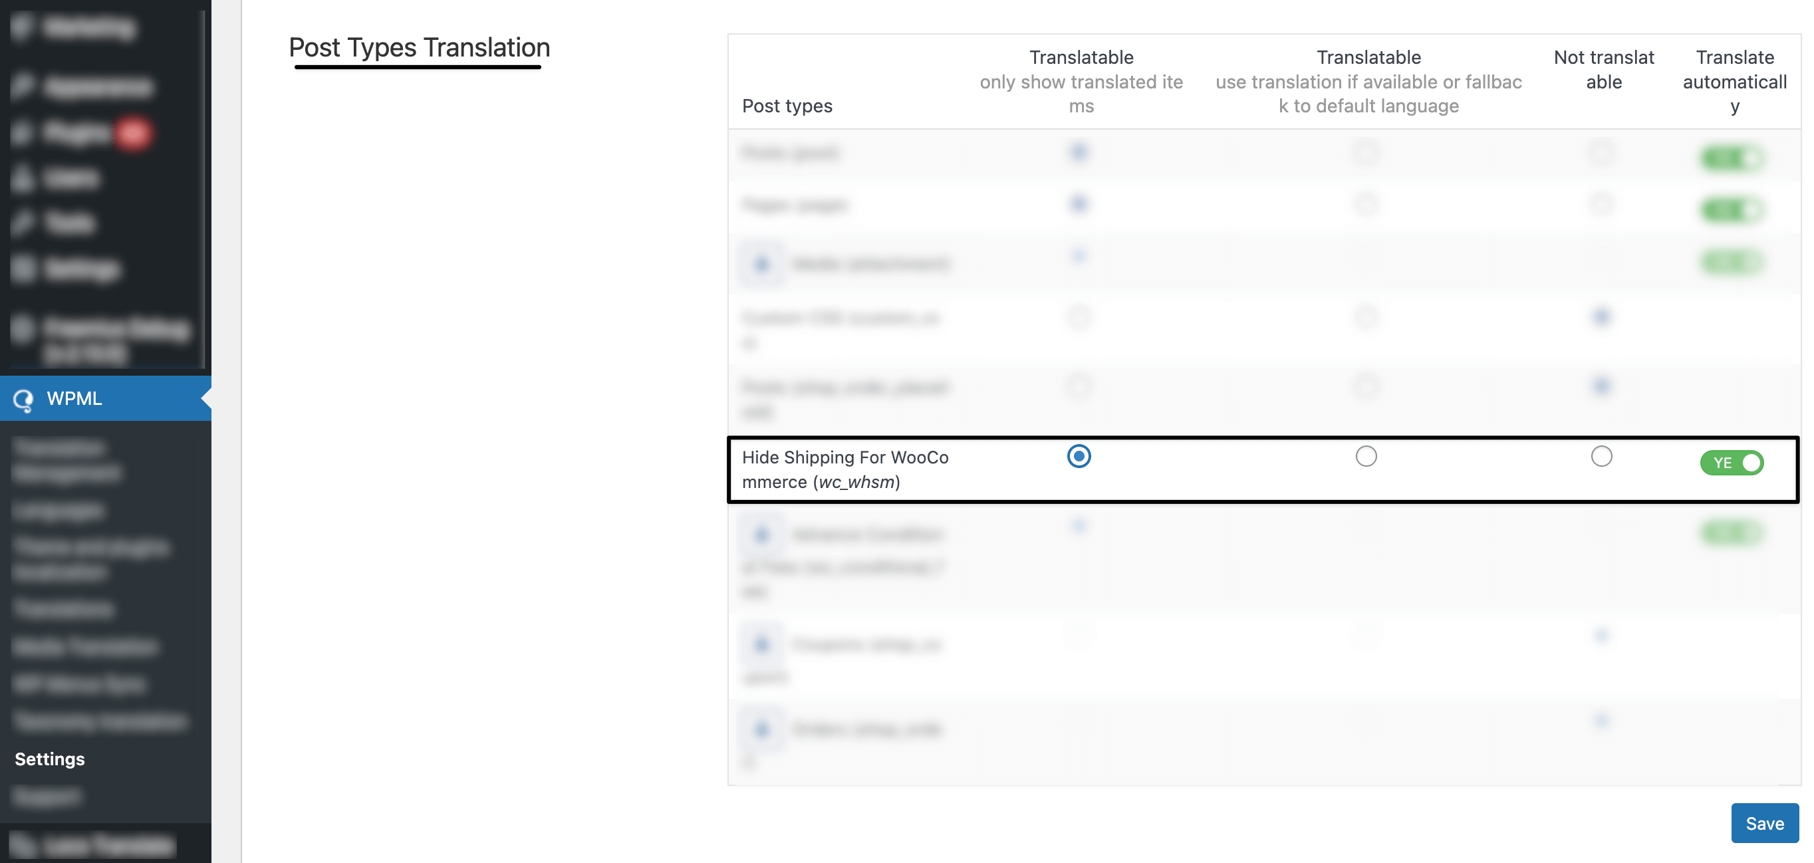Toggle Translate automatically for Hide Shipping row
This screenshot has height=863, width=1814.
1731,463
